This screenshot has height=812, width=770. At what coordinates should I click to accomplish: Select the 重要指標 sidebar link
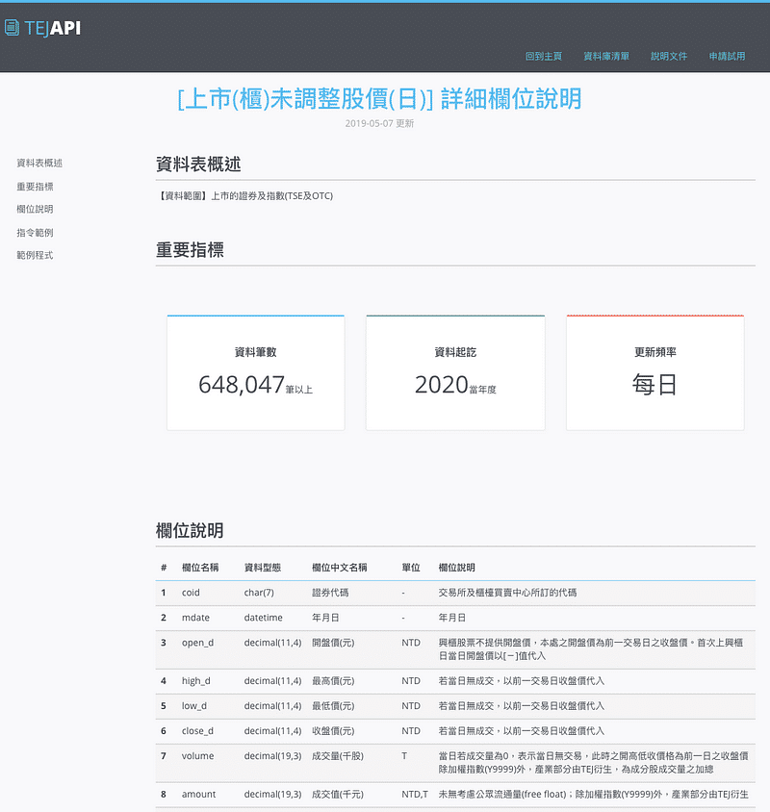click(x=35, y=187)
